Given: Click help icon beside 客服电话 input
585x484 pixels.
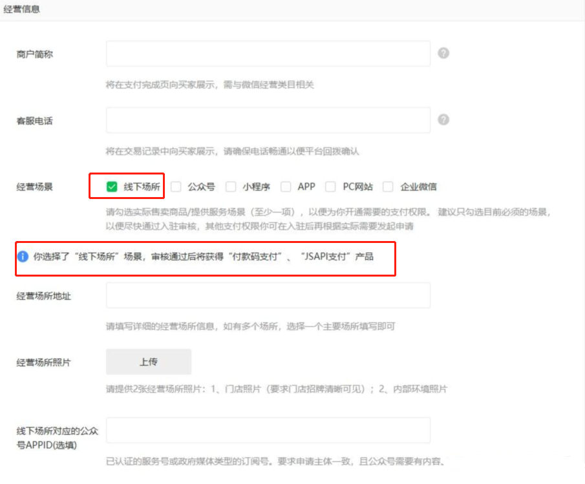Looking at the screenshot, I should click(x=443, y=120).
